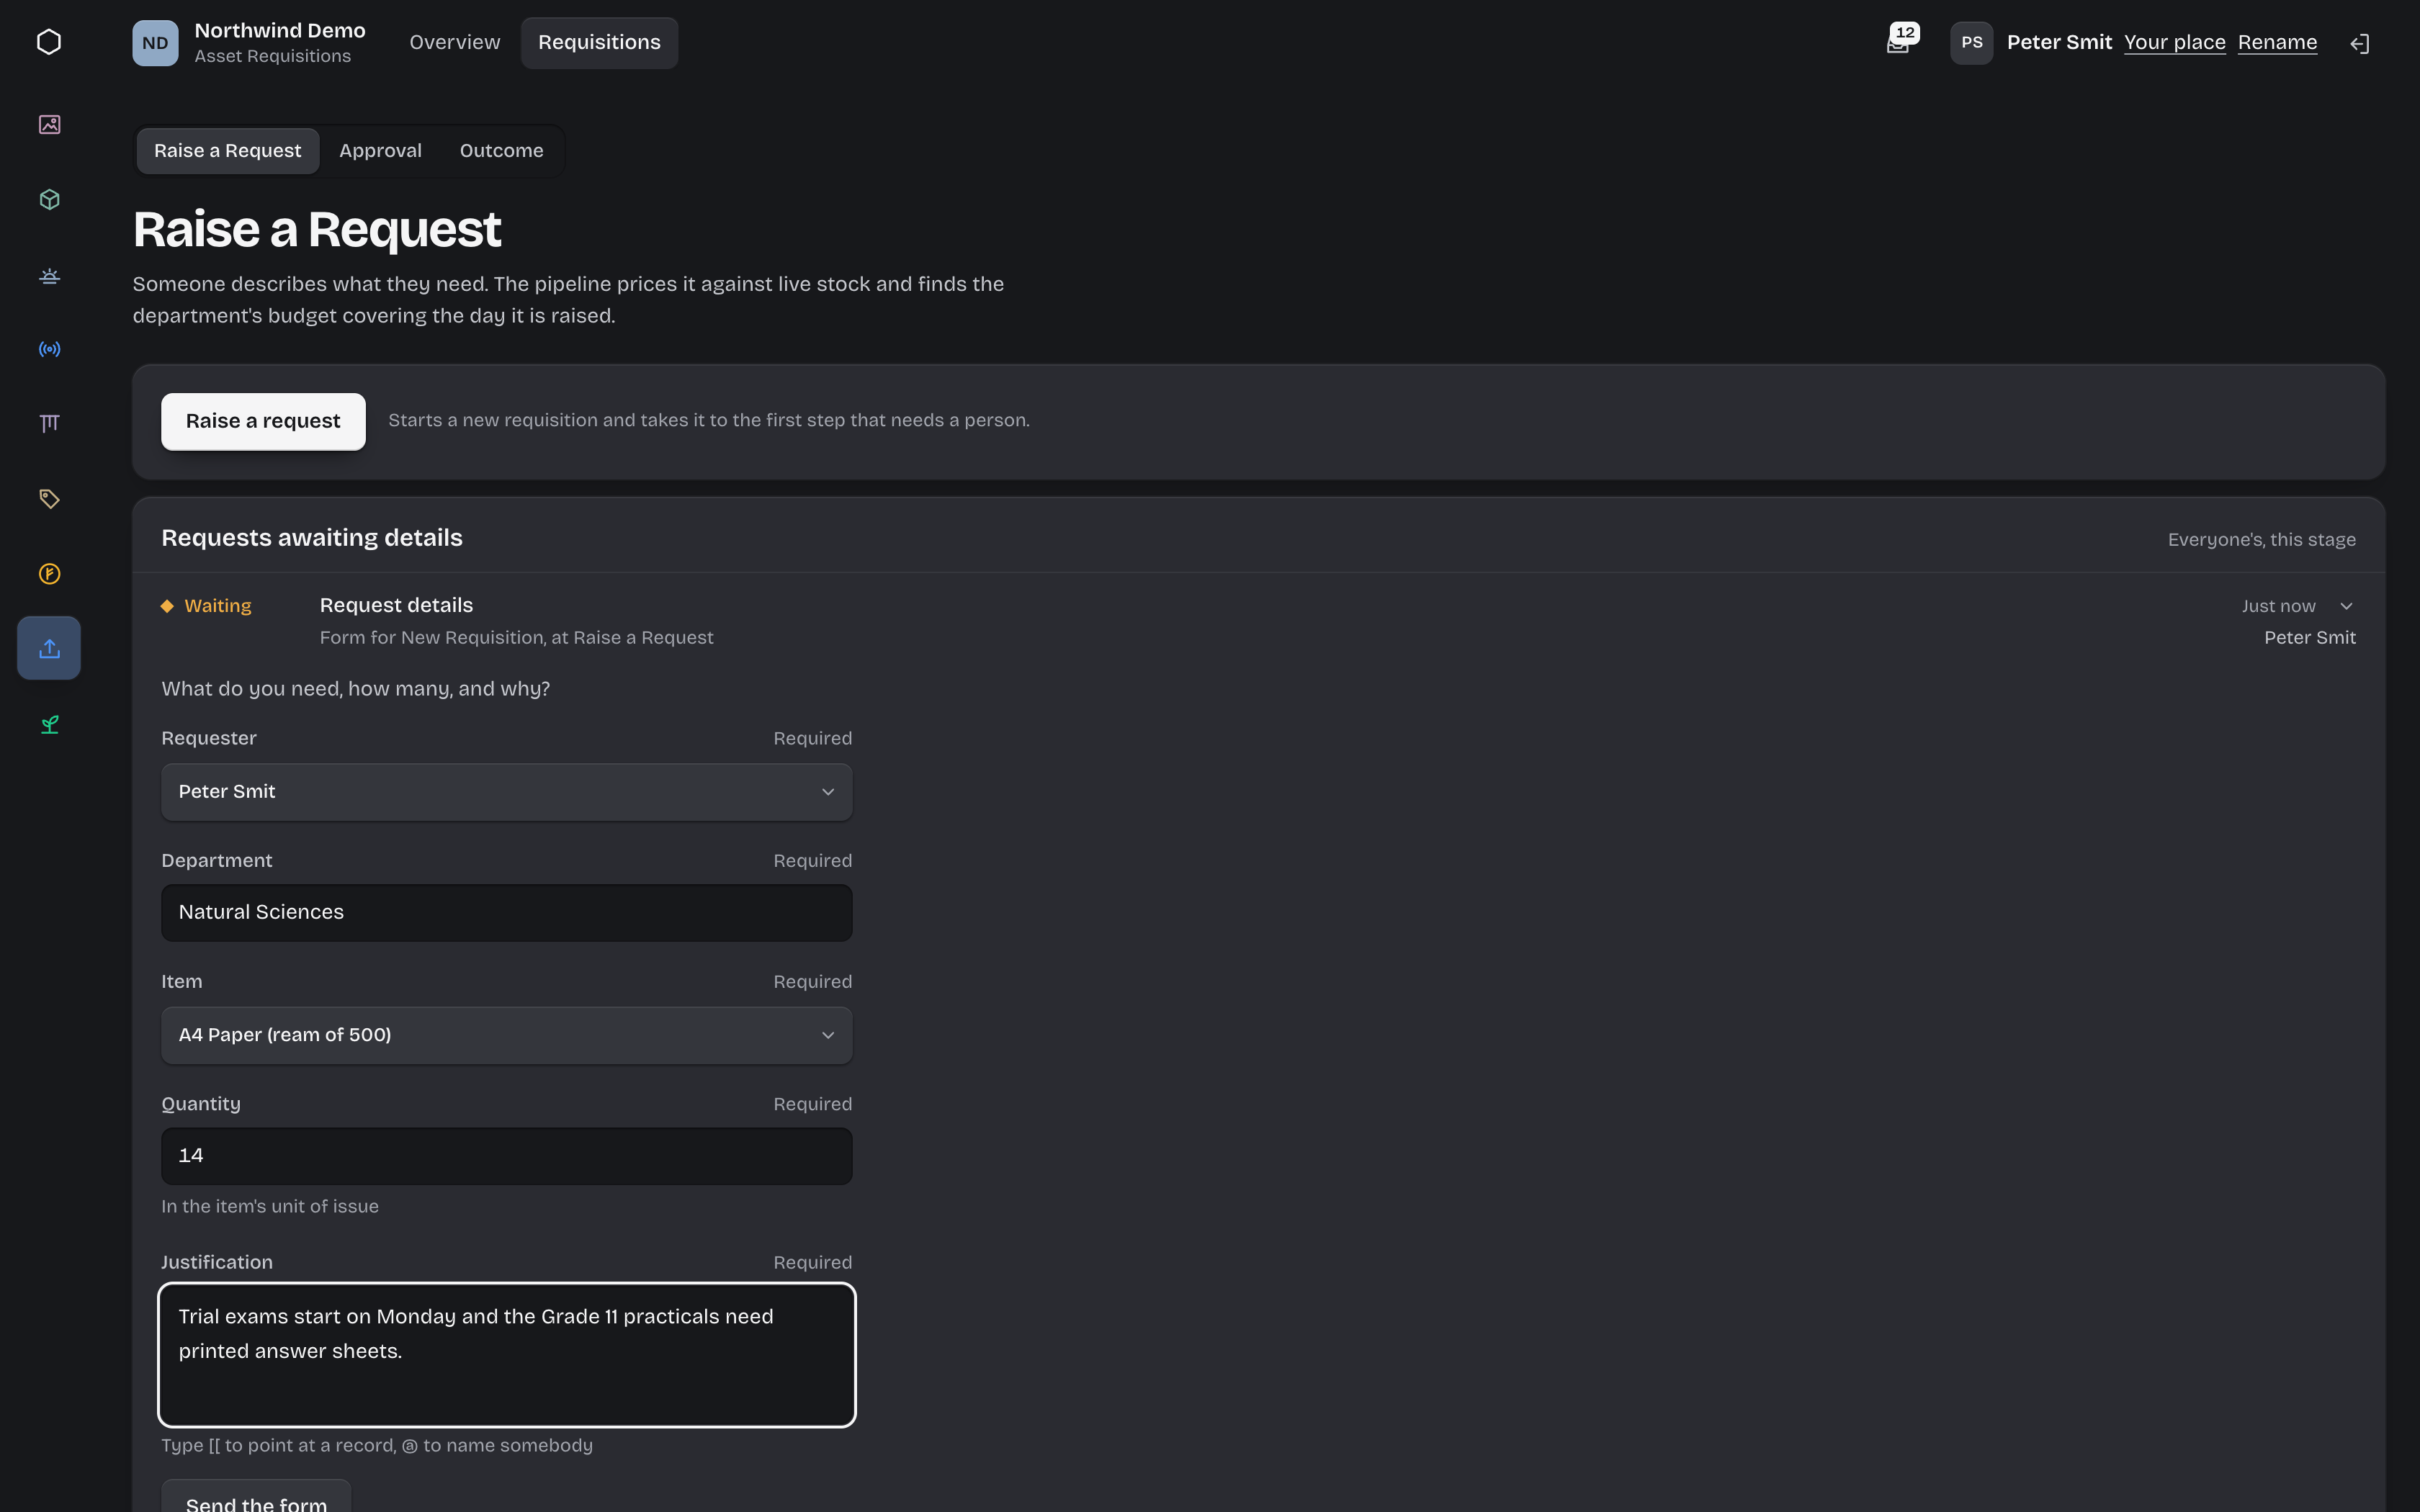Open the image/picture icon in the sidebar
The image size is (2420, 1512).
pyautogui.click(x=49, y=124)
